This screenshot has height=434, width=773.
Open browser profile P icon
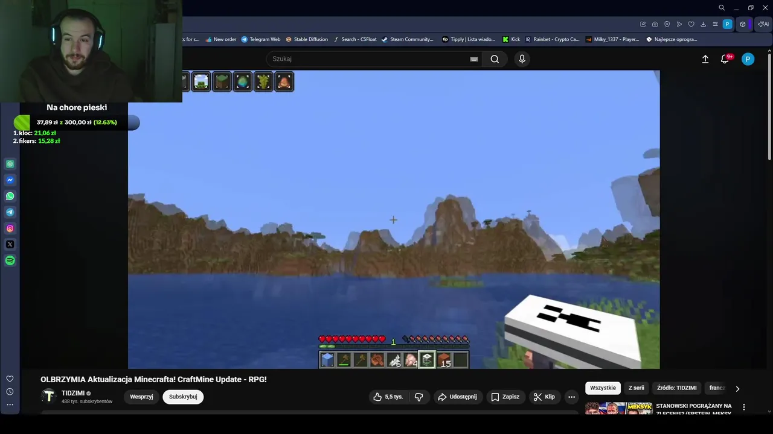pos(727,24)
